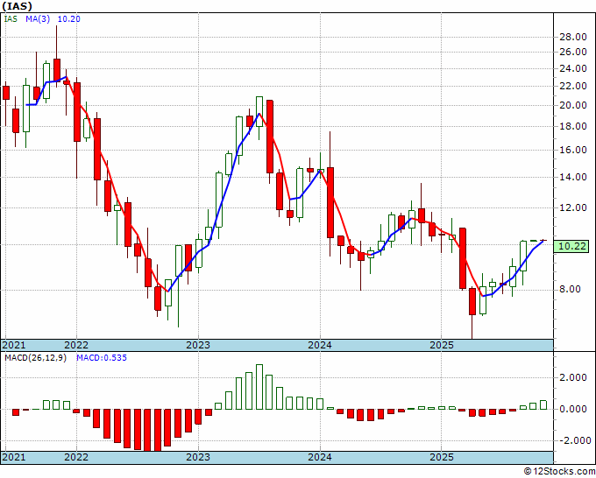596x478 pixels.
Task: Click the 8.00 price axis label
Action: 570,289
